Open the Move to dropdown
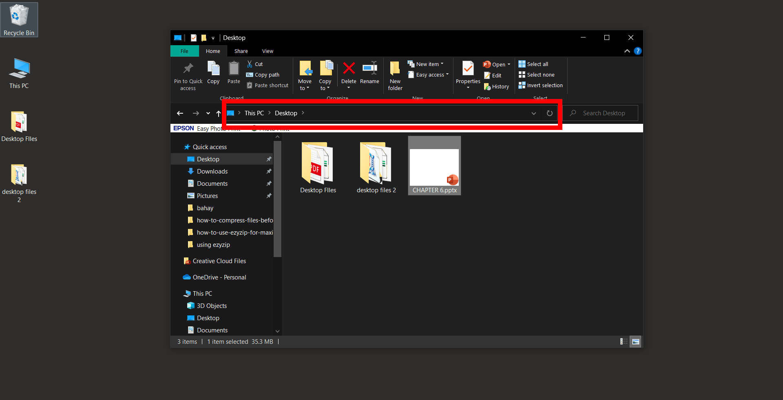This screenshot has height=400, width=783. pos(305,75)
